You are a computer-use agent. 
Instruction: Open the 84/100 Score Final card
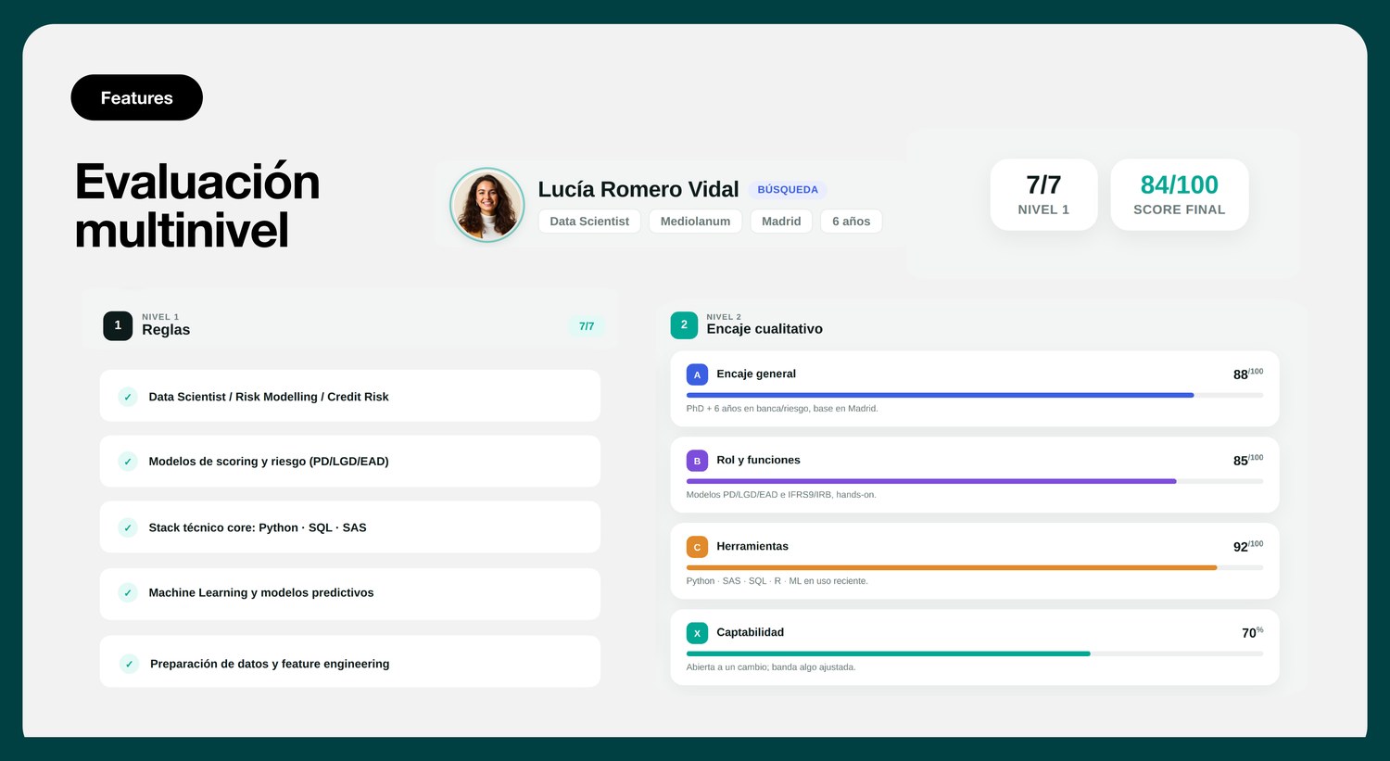pyautogui.click(x=1179, y=195)
